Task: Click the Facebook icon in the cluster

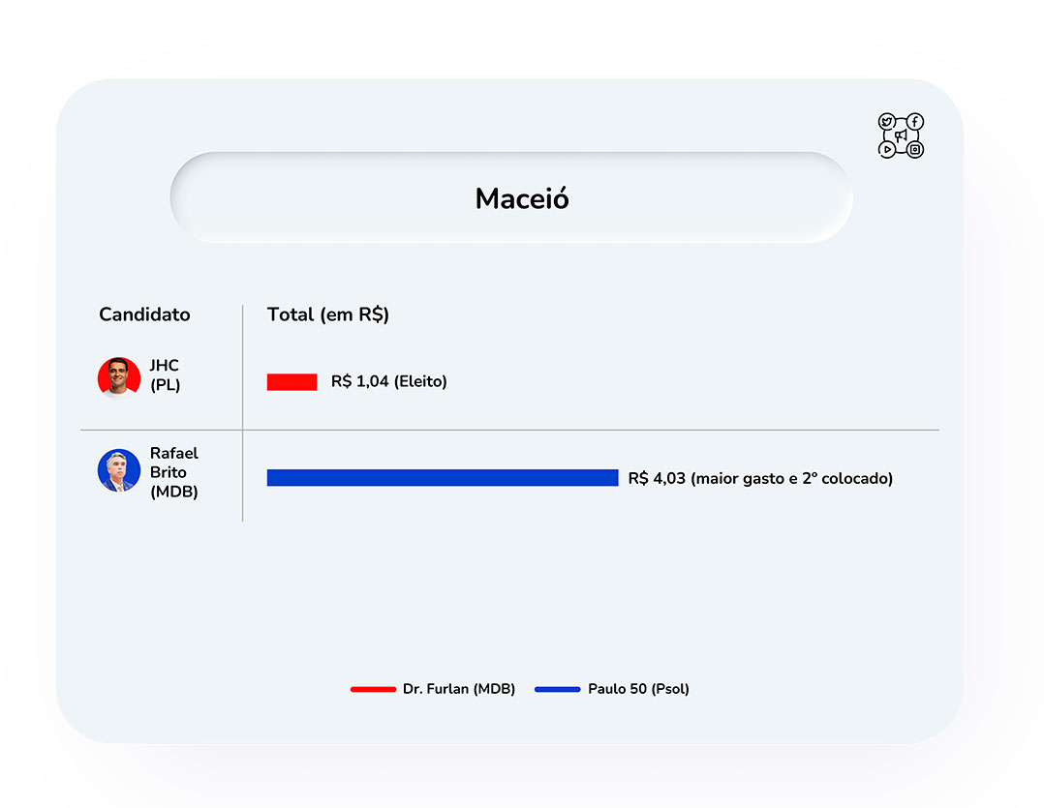Action: tap(915, 122)
